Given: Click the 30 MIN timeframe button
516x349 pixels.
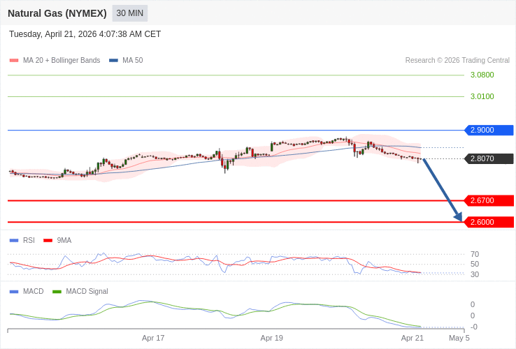Looking at the screenshot, I should coord(130,13).
